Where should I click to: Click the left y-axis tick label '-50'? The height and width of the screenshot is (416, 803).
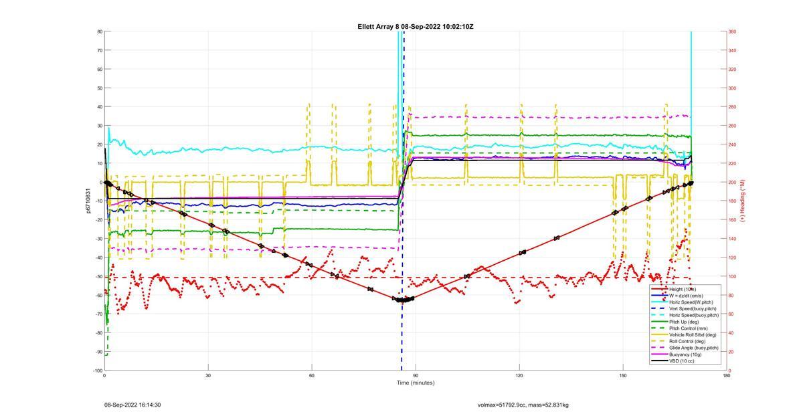point(98,276)
